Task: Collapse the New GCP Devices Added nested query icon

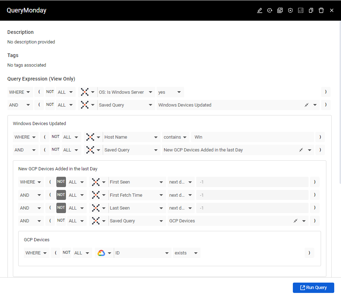Action: tap(301, 150)
